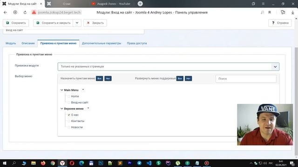
Task: Click the Верхнее меню label text
Action: 74,109
